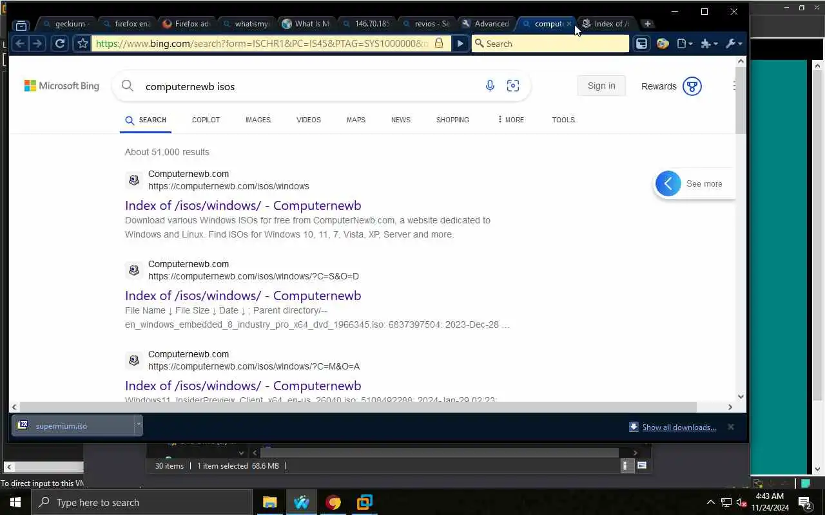Viewport: 825px width, 515px height.
Task: Open the SHOPPING tab
Action: click(x=452, y=120)
